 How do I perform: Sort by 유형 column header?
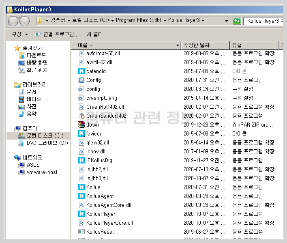pyautogui.click(x=254, y=45)
